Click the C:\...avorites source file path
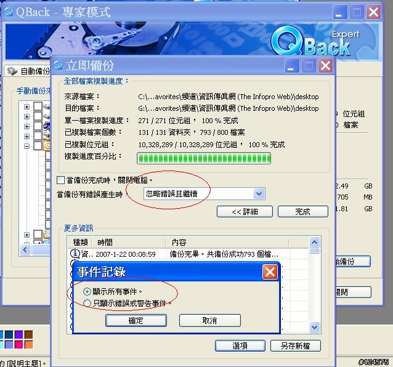 [x=229, y=97]
